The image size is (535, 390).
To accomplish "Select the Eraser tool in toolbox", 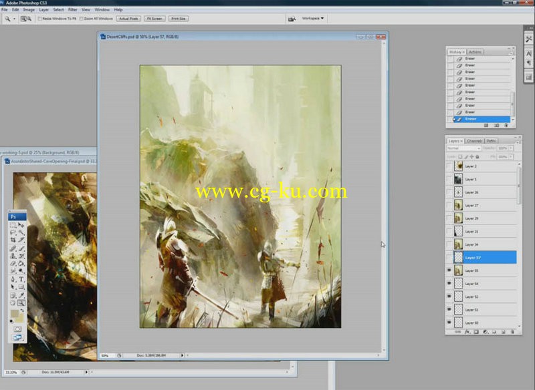I will 13,263.
